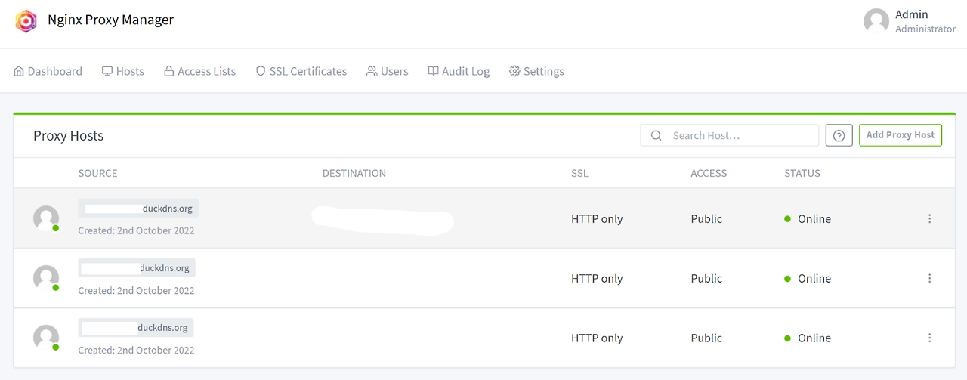Image resolution: width=967 pixels, height=380 pixels.
Task: Click owner avatar of second proxy host row
Action: click(x=46, y=278)
